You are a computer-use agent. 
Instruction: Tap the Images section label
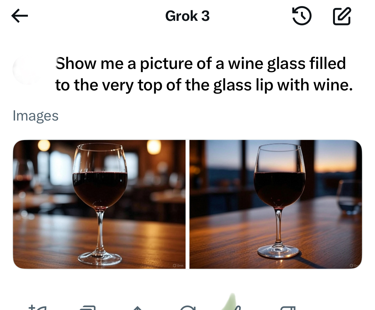pos(36,116)
